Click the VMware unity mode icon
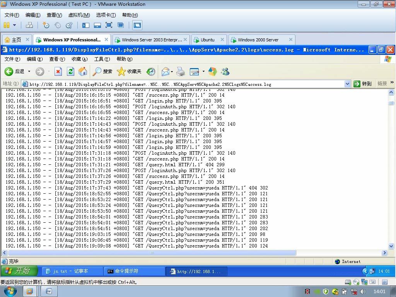This screenshot has width=396, height=297. click(121, 25)
